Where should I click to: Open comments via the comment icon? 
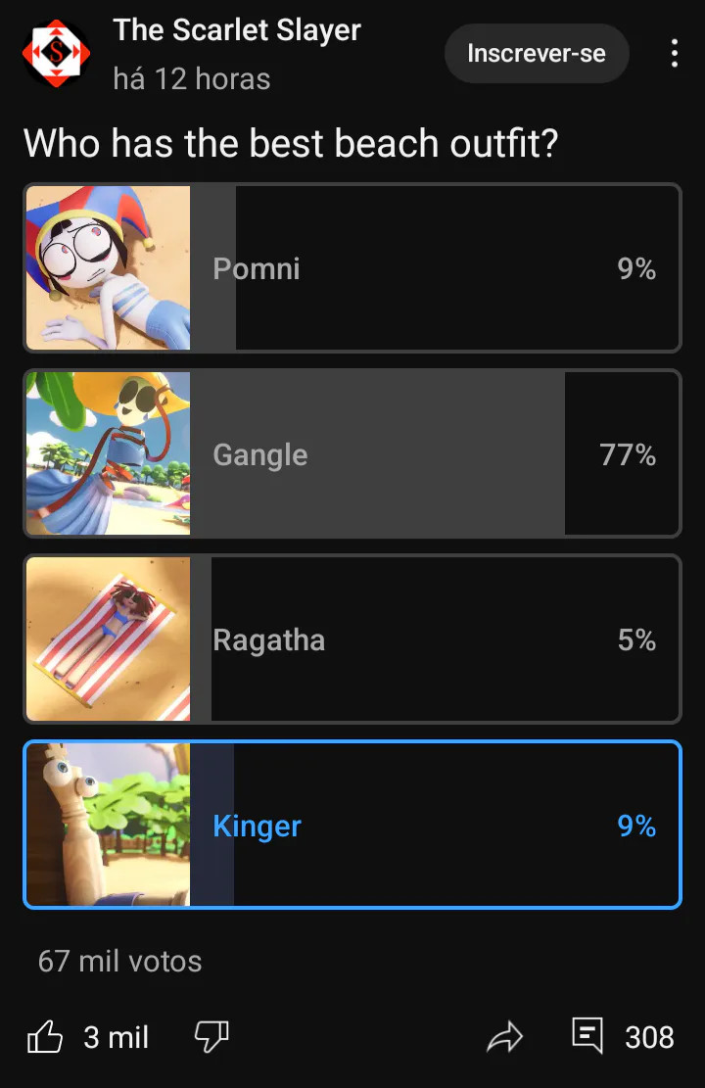tap(587, 1036)
